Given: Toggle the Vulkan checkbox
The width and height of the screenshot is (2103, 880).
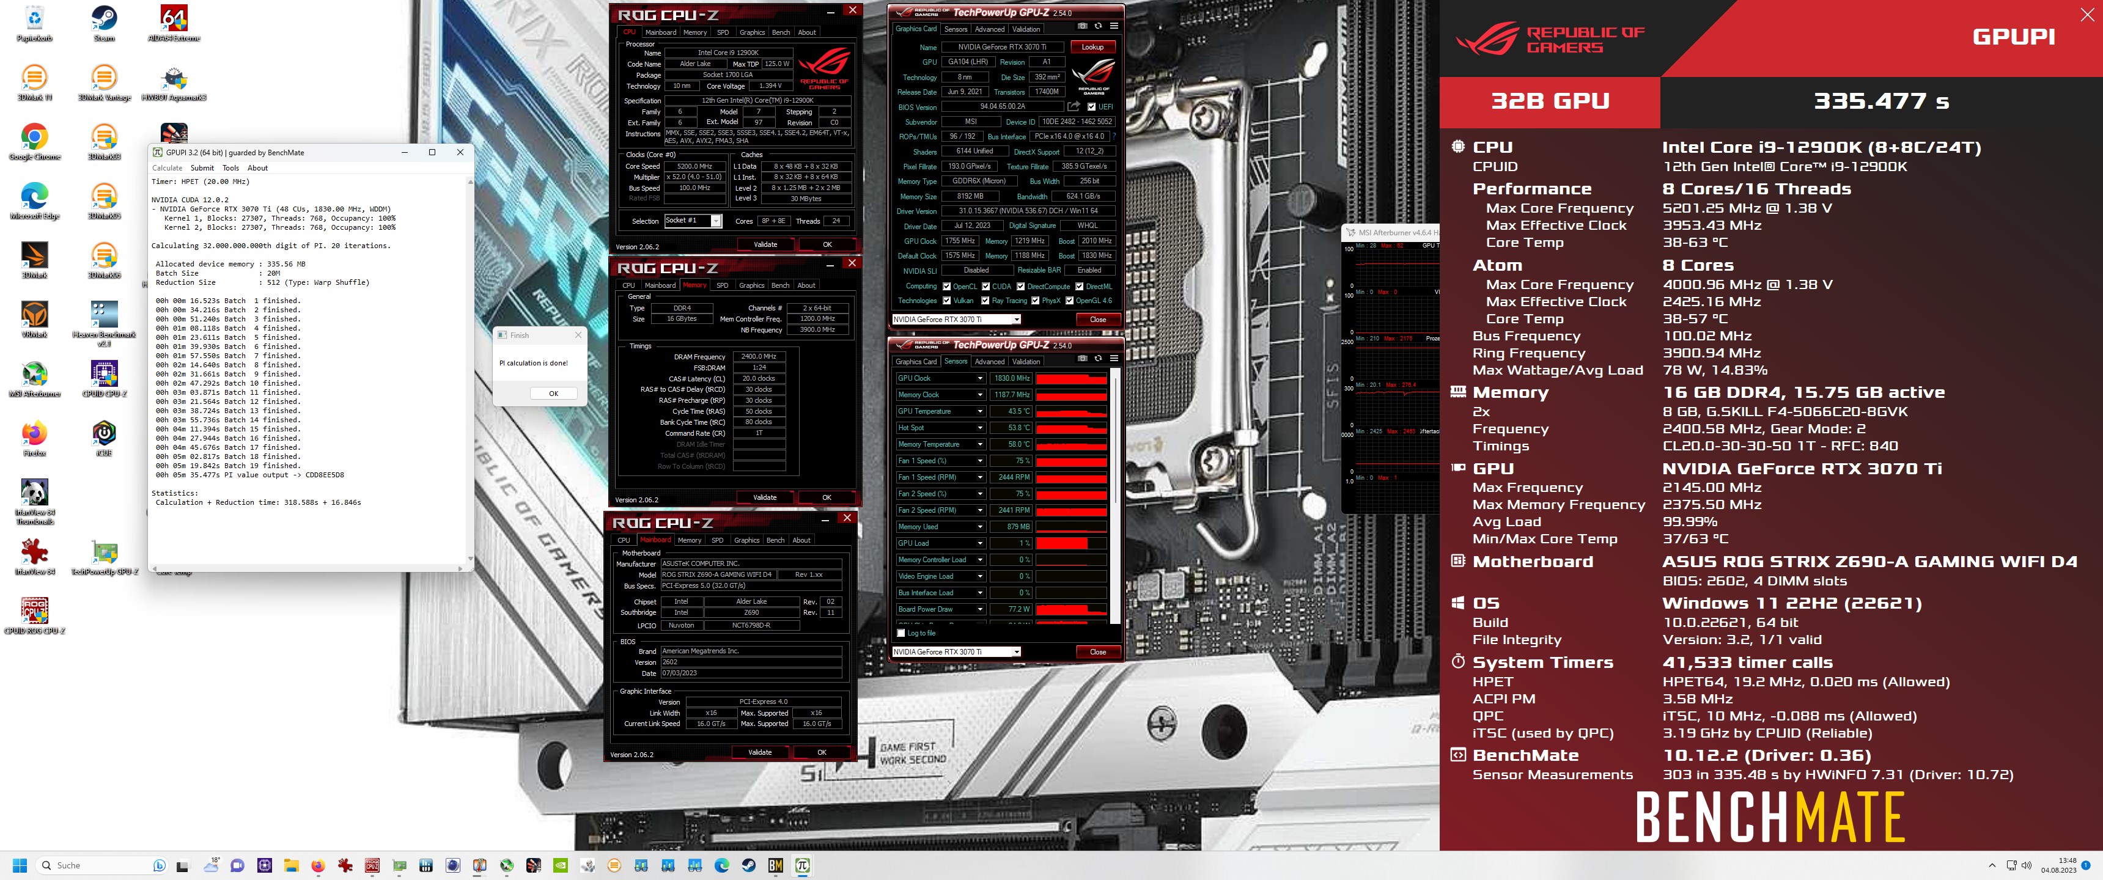Looking at the screenshot, I should coord(947,301).
